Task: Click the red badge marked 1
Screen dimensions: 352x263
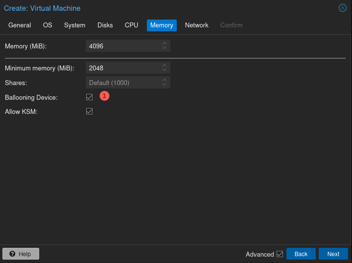Action: [104, 96]
